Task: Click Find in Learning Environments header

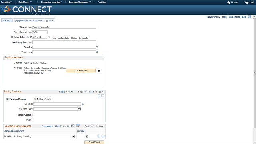Action: (x=57, y=126)
